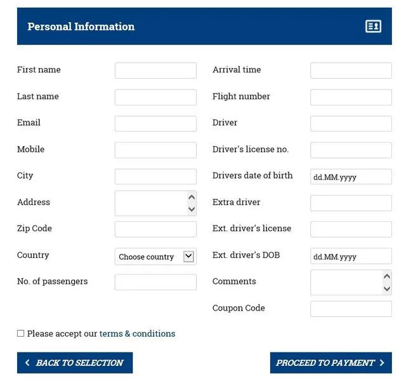Click up arrow in Address box scrollbar
Viewport: 406px width, 390px height.
point(192,198)
